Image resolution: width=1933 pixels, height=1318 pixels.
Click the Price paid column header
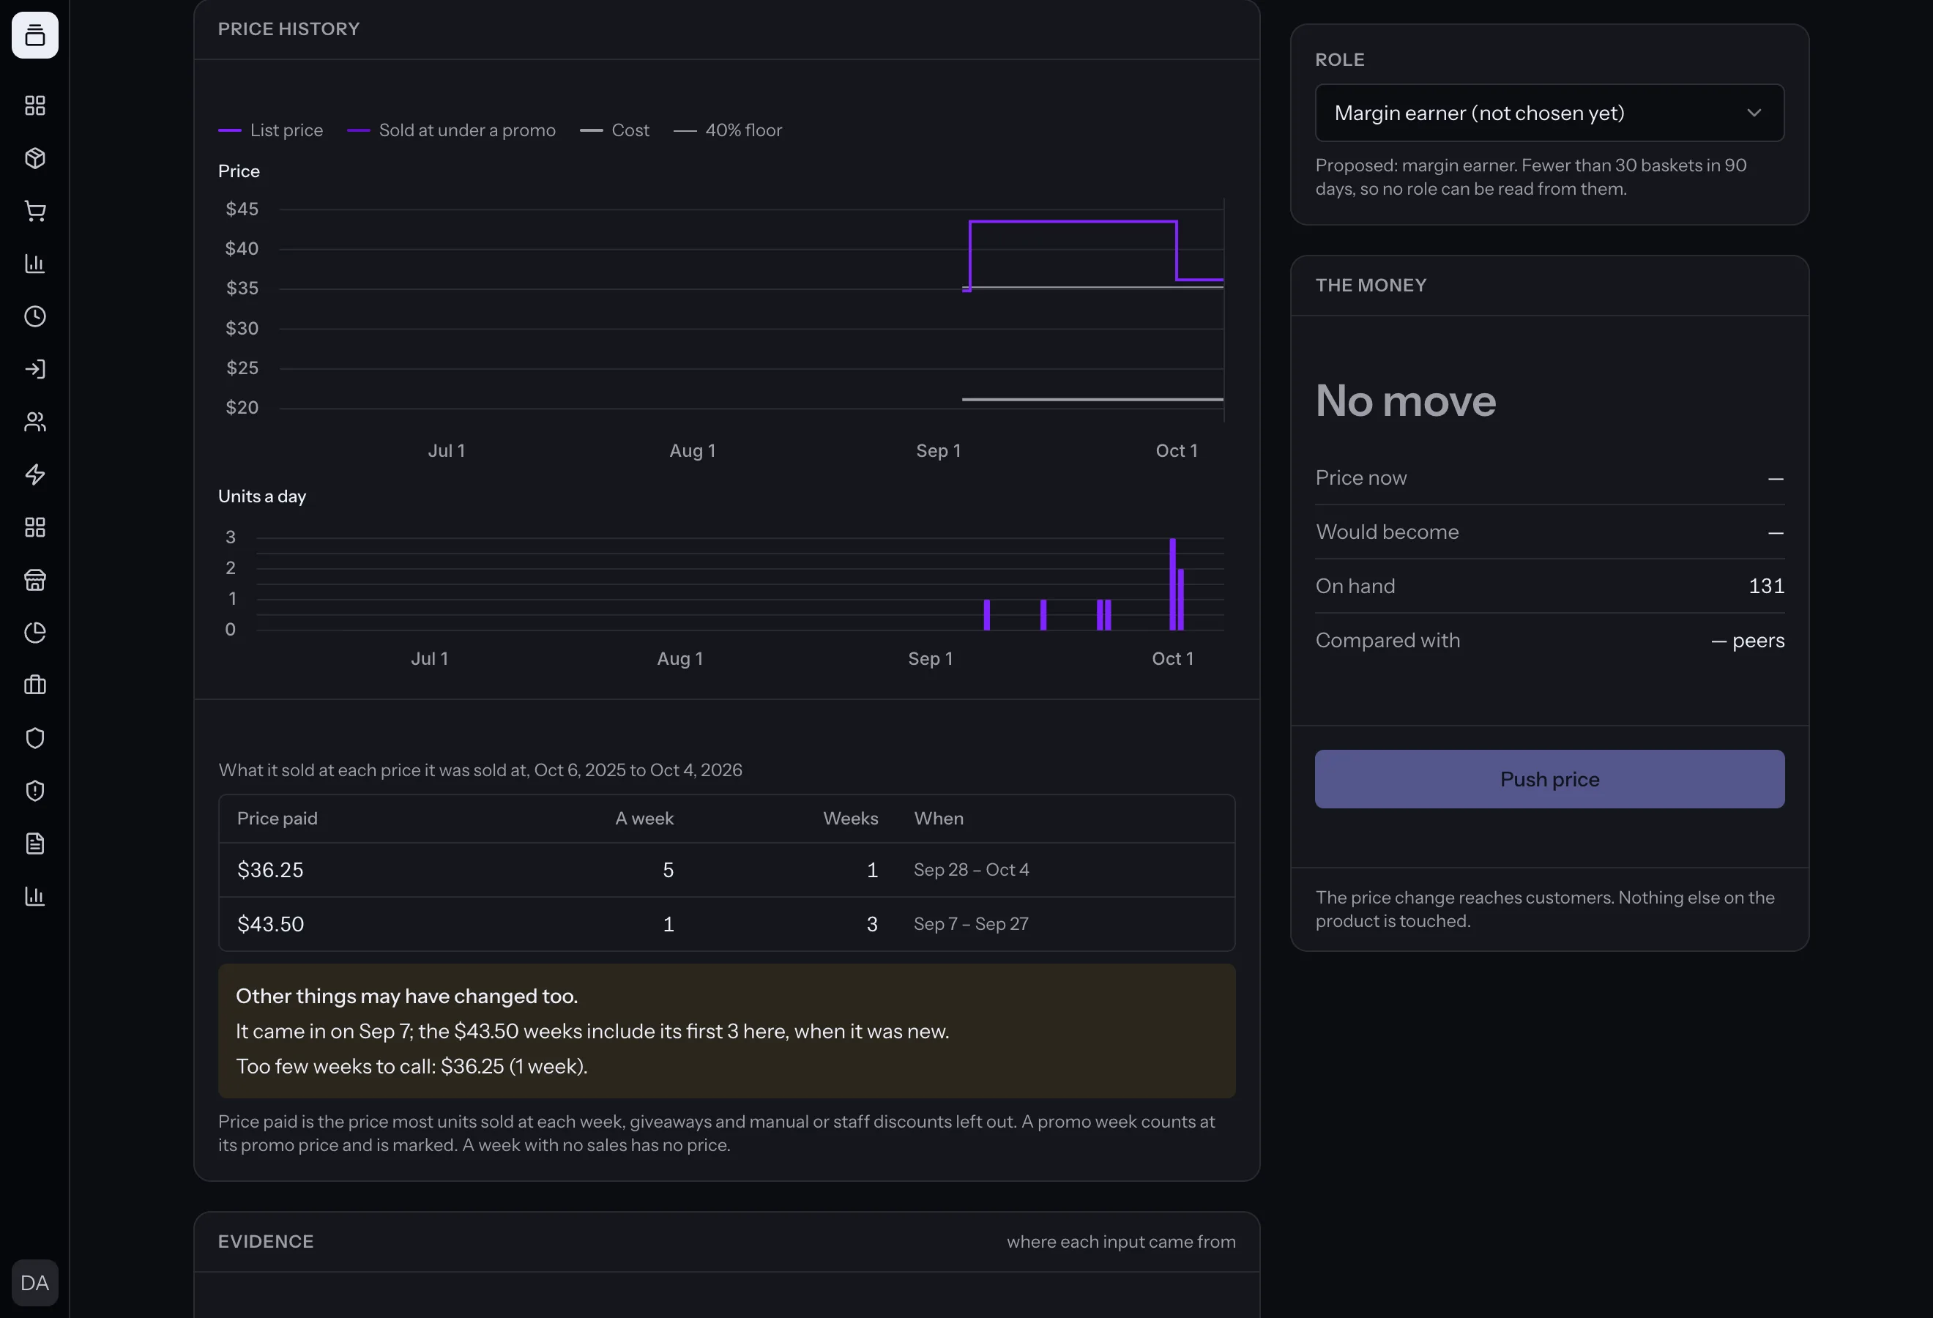(x=277, y=818)
